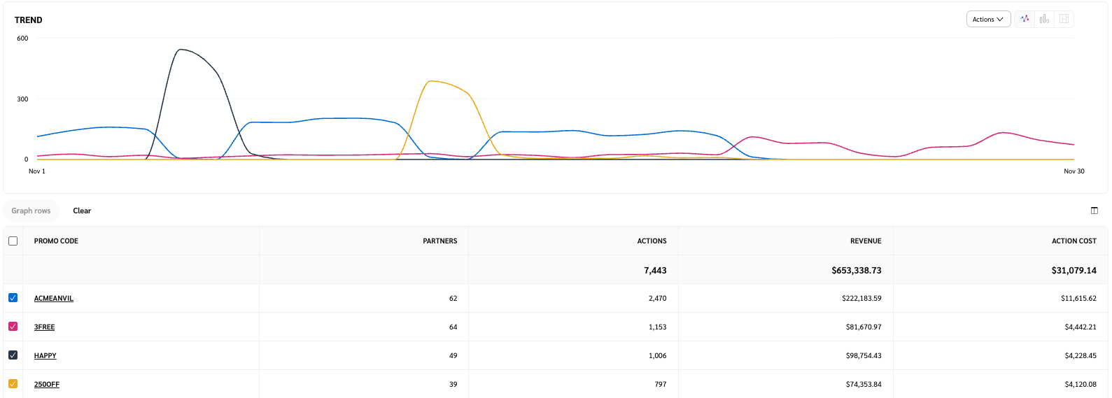Image resolution: width=1112 pixels, height=398 pixels.
Task: Sort by the Revenue column header
Action: pyautogui.click(x=865, y=241)
